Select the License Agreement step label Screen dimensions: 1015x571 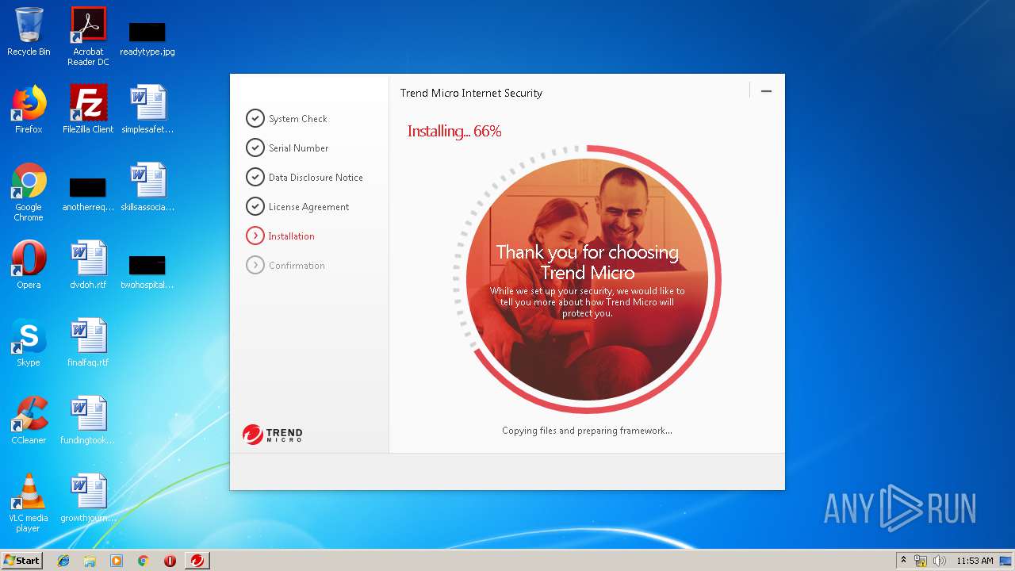[308, 207]
